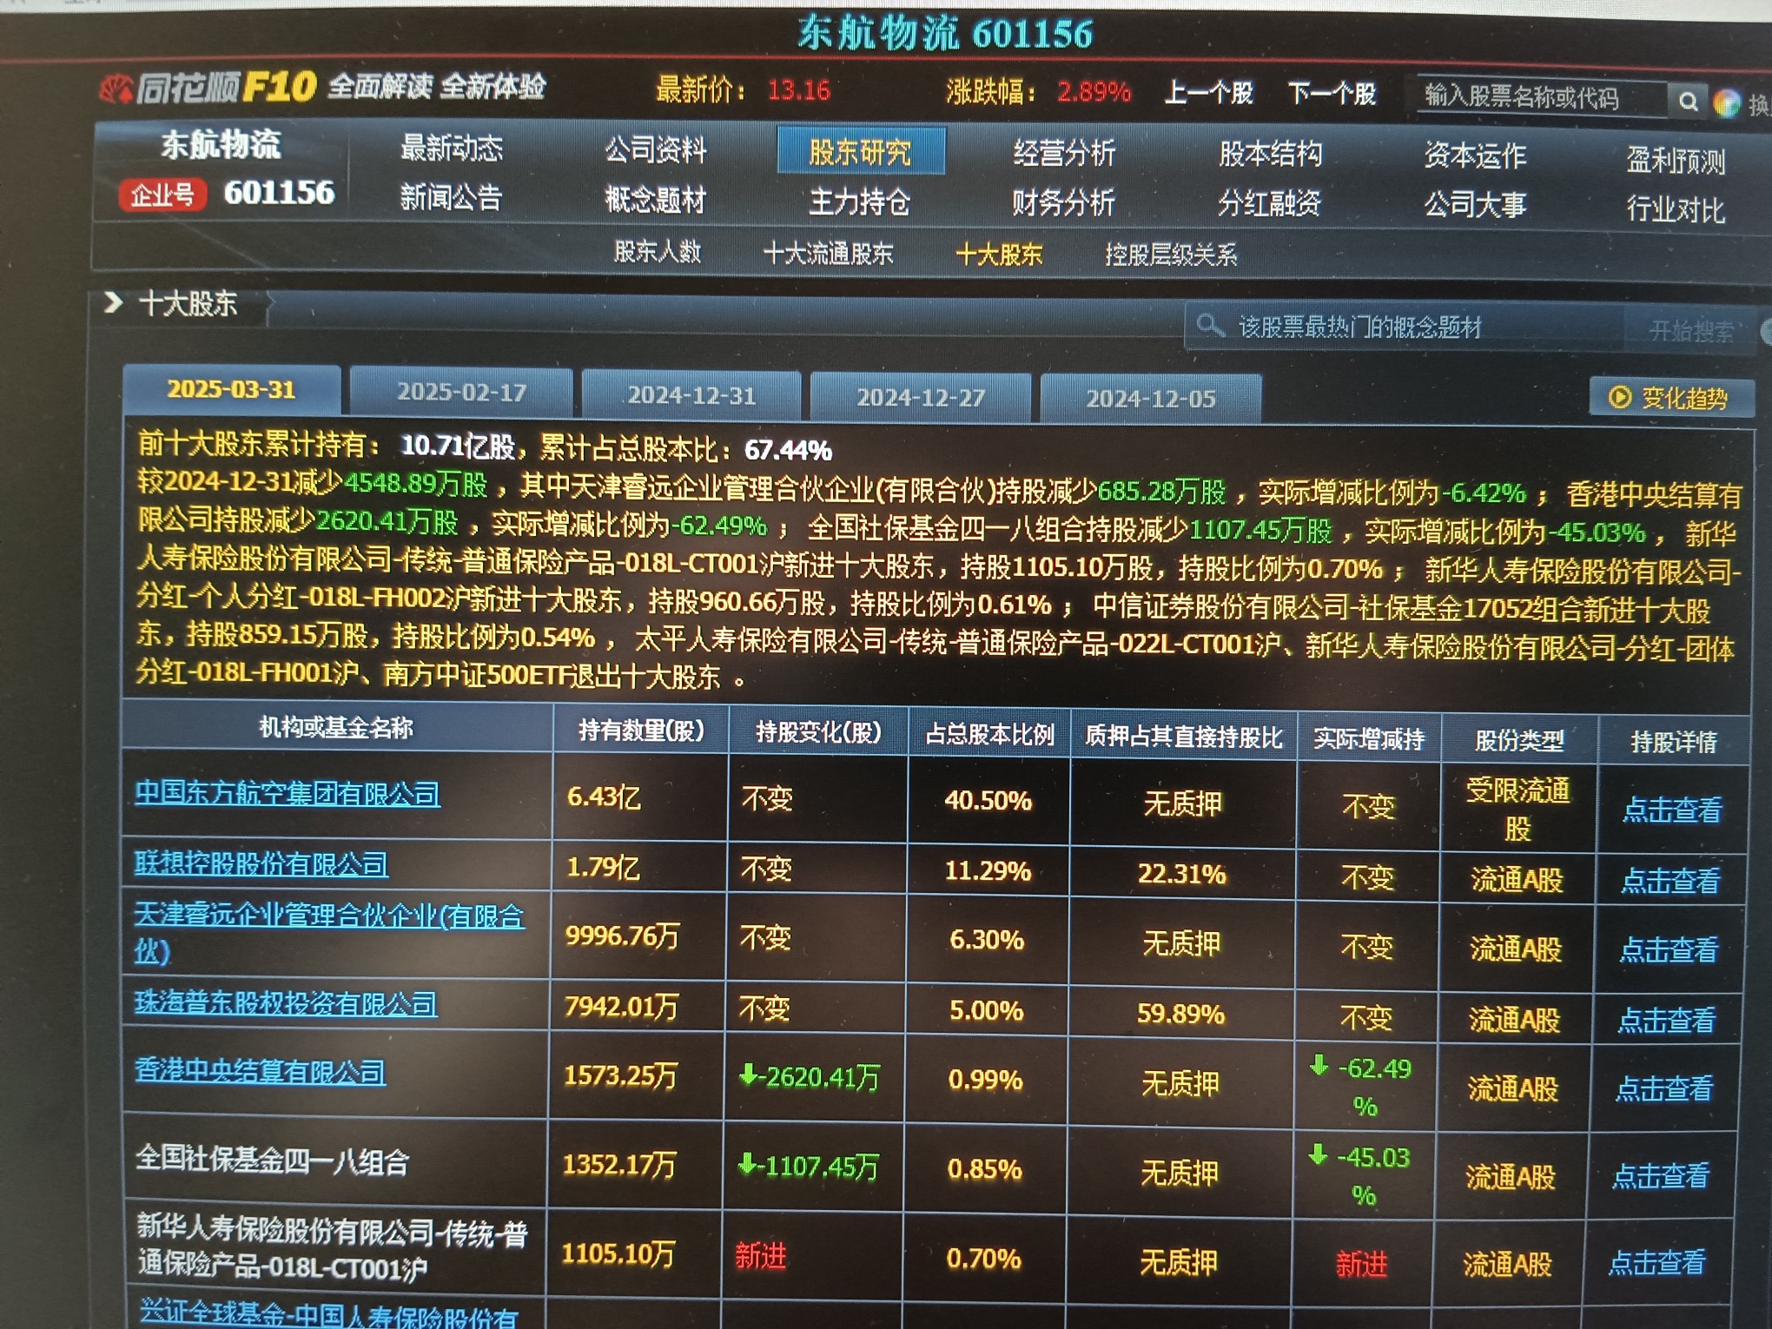
Task: Open 中国东方航空集团有限公司 shareholder link
Action: tap(288, 794)
